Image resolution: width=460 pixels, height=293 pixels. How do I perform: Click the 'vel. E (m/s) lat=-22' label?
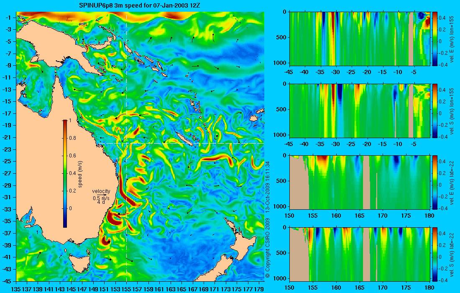click(x=452, y=182)
